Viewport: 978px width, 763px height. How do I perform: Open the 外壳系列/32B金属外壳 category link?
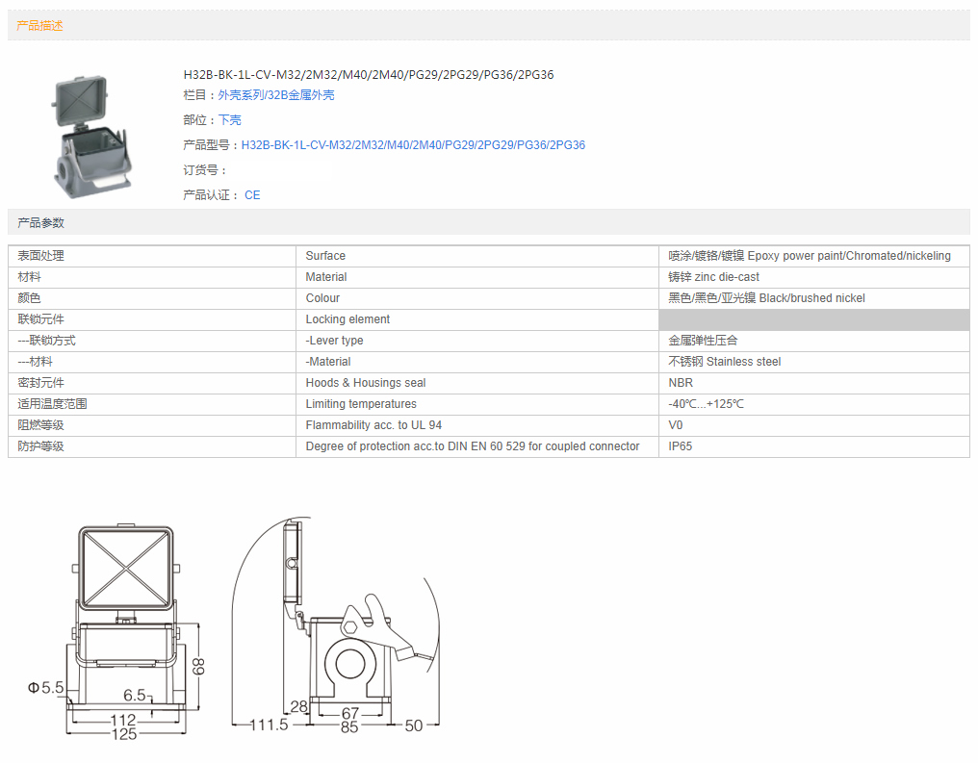(276, 95)
